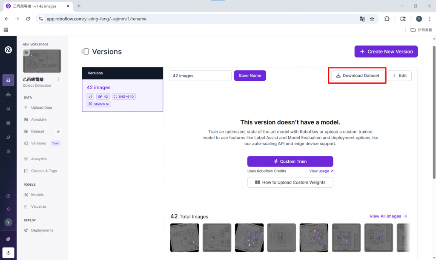
Task: Click How to Upload Custom Weights
Action: [290, 183]
